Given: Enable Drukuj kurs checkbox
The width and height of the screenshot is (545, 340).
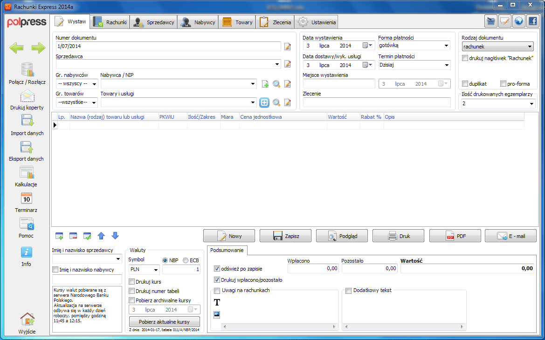Looking at the screenshot, I should (x=132, y=282).
